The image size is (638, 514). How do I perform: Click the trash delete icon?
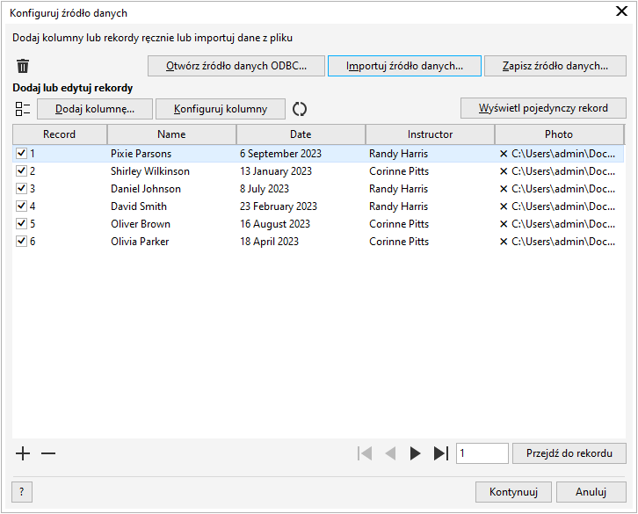pos(23,66)
